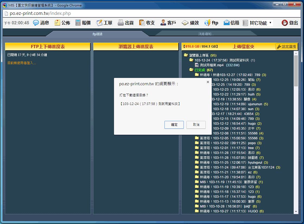Log out with the 登出 icon
The height and width of the screenshot is (224, 304).
(x=285, y=23)
